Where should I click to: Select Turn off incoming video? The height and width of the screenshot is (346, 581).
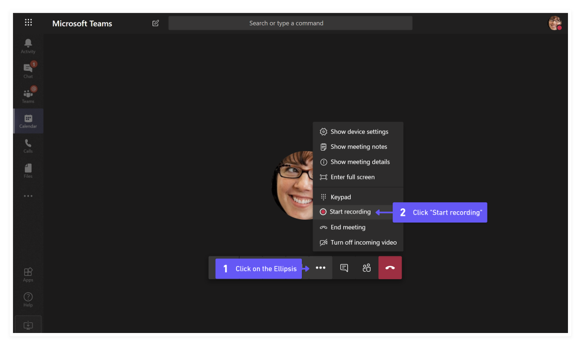[358, 242]
